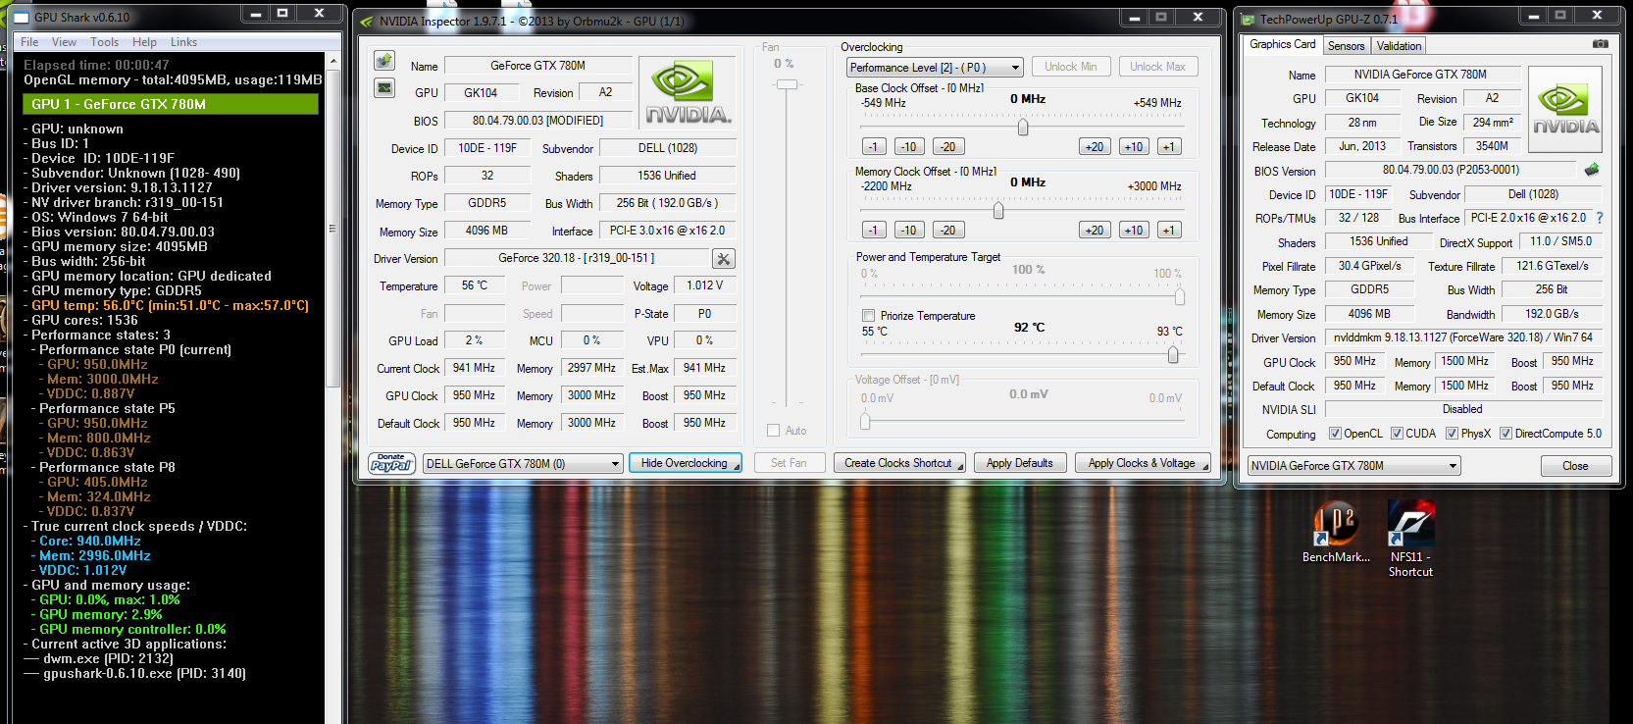
Task: Click the Power Target slider handle
Action: click(1179, 296)
